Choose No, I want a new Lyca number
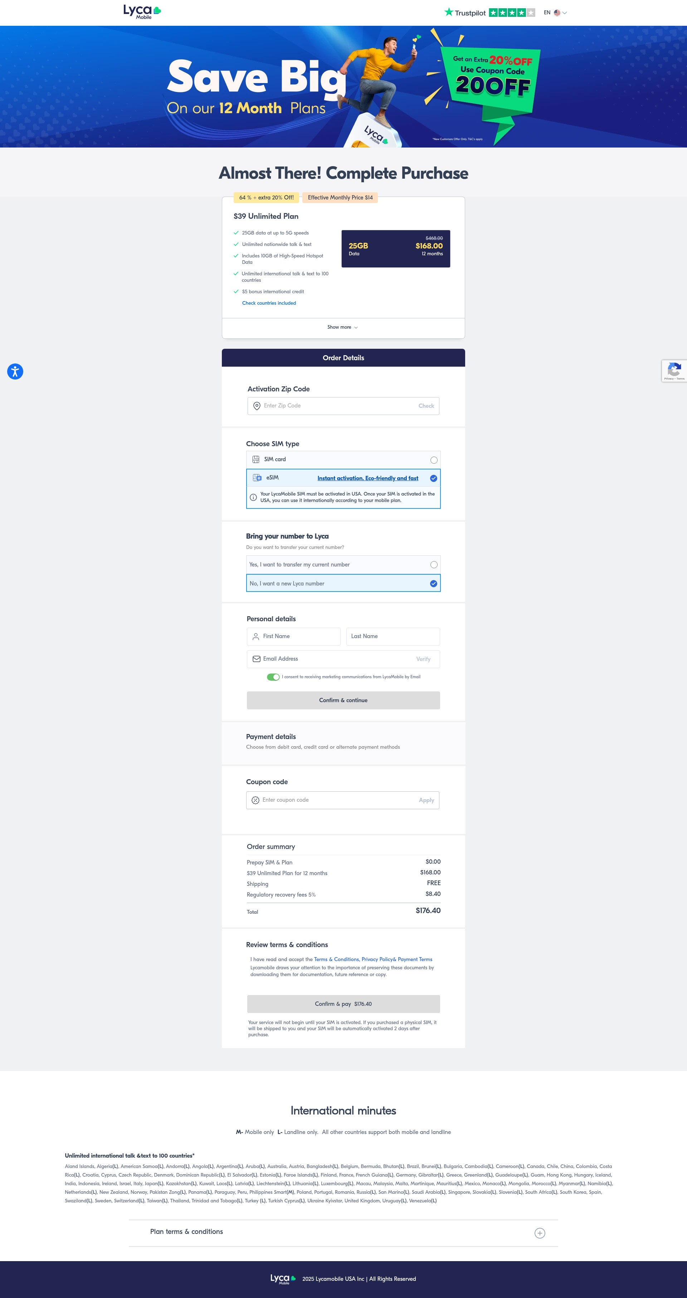Image resolution: width=687 pixels, height=1298 pixels. click(x=343, y=584)
